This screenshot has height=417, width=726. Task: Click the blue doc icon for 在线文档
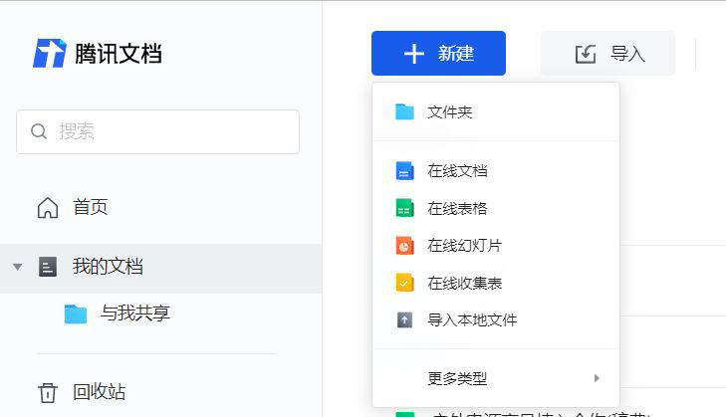click(x=404, y=171)
